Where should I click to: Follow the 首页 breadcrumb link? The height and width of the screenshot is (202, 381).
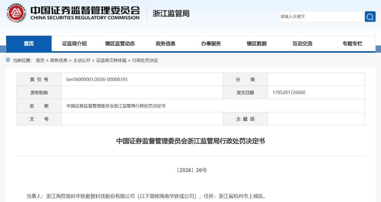click(x=40, y=61)
